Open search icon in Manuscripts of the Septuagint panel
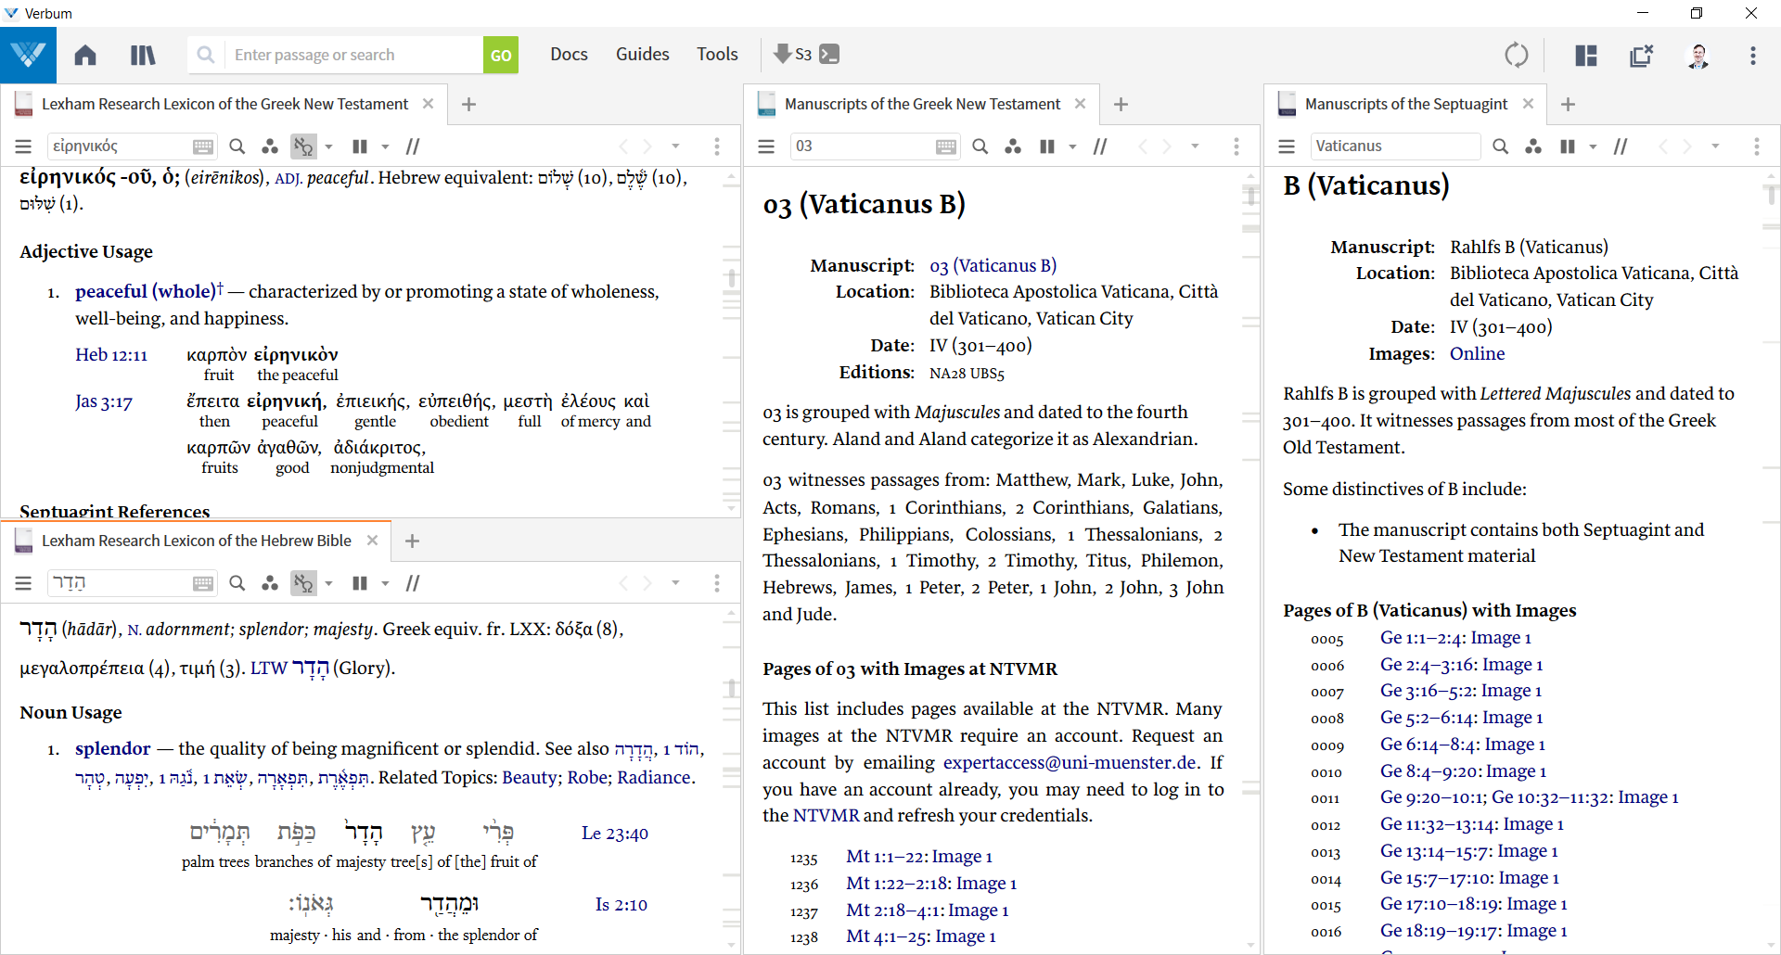This screenshot has width=1781, height=955. tap(1500, 146)
